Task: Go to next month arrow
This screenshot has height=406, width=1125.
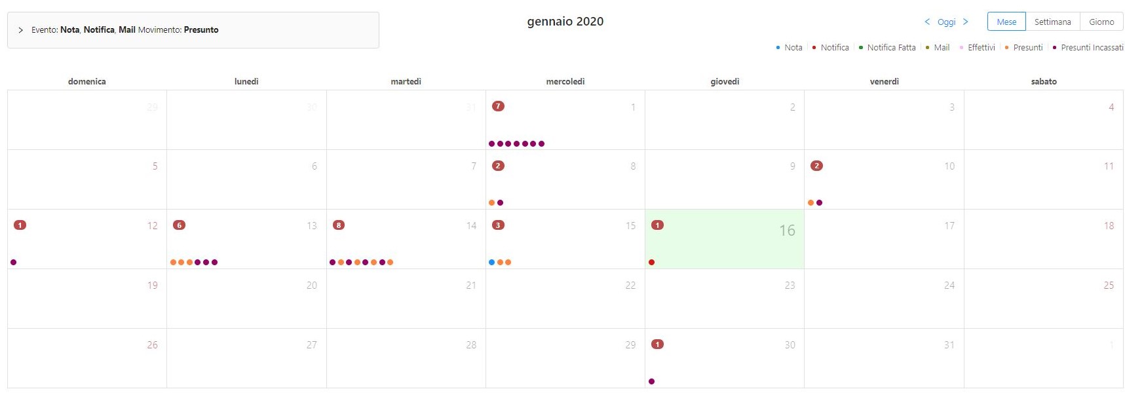Action: [966, 22]
